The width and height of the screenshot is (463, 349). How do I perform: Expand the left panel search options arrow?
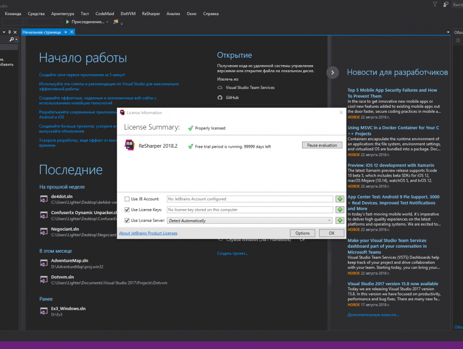point(16,39)
